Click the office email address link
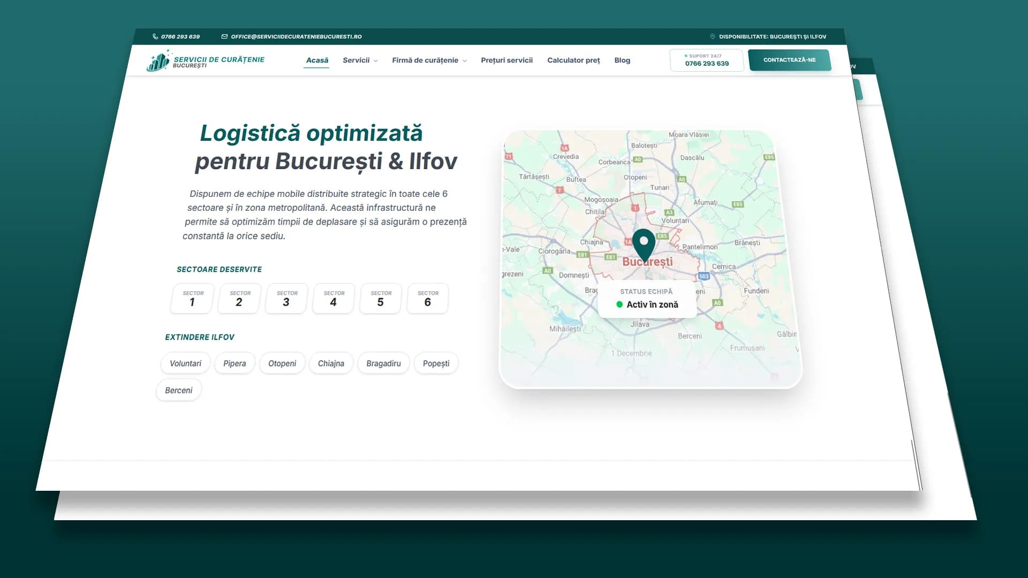 (296, 36)
